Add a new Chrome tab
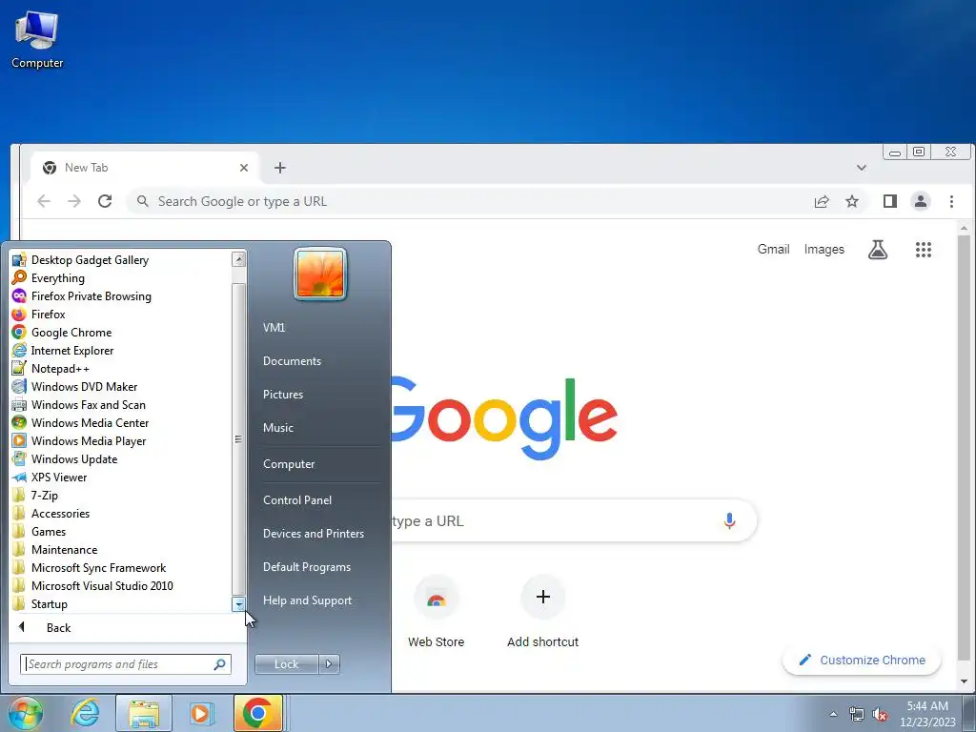 click(x=280, y=168)
